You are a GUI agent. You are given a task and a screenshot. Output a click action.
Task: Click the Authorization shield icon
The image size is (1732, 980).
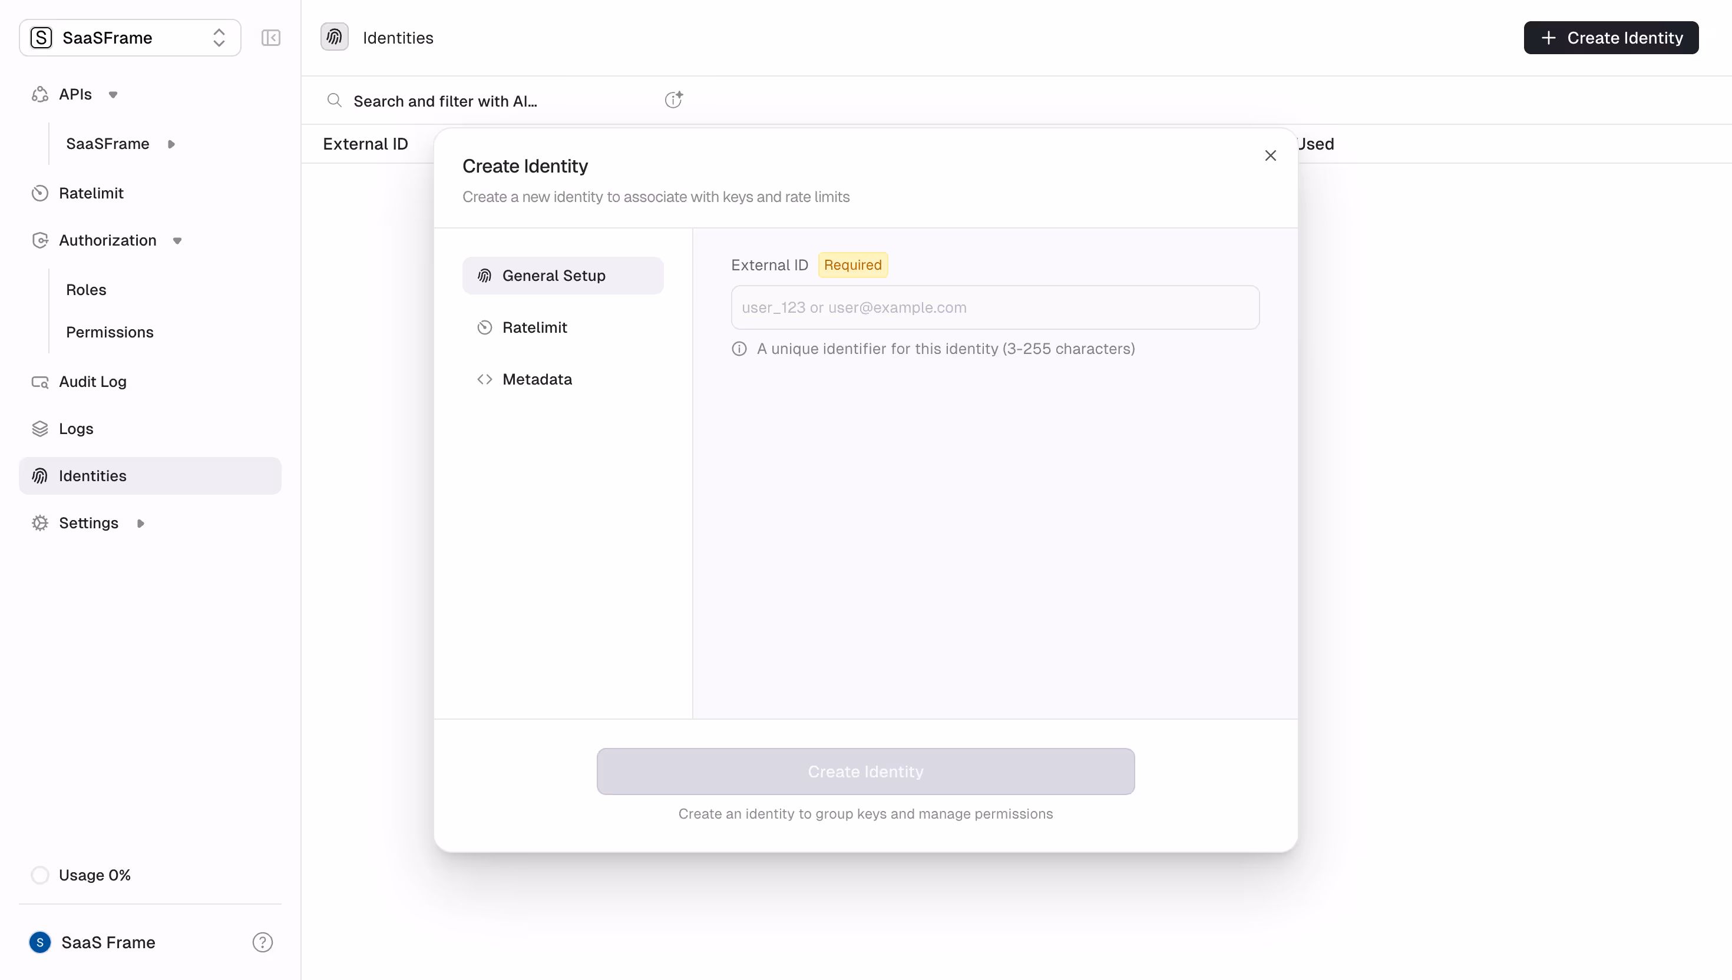(x=41, y=240)
